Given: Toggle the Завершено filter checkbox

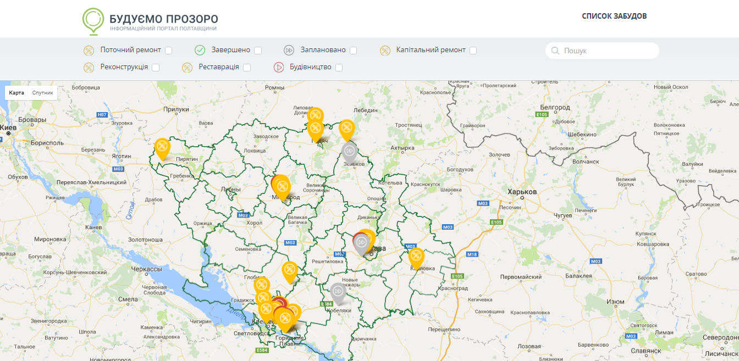Looking at the screenshot, I should click(x=258, y=51).
